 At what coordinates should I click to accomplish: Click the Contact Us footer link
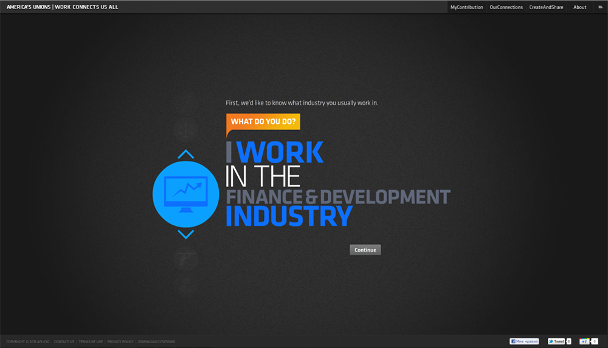64,342
